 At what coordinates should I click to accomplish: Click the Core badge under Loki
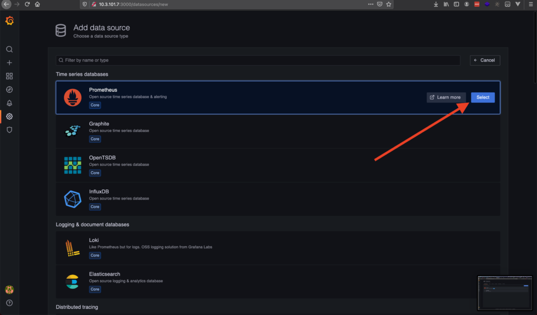95,256
